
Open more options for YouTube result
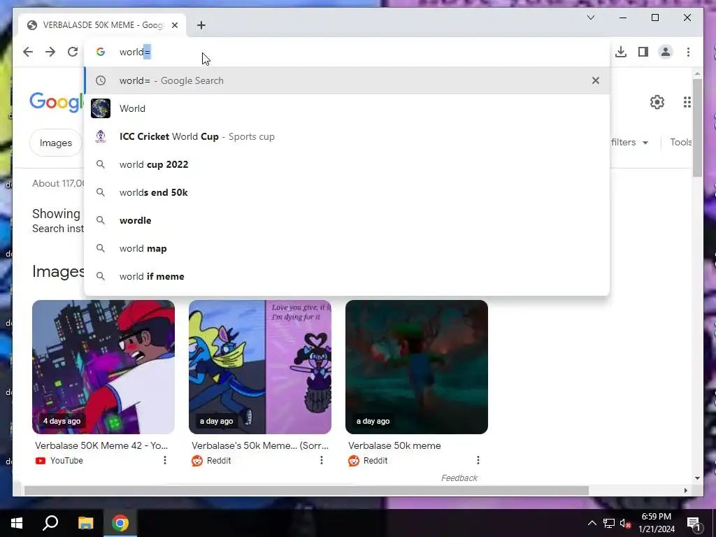coord(165,460)
